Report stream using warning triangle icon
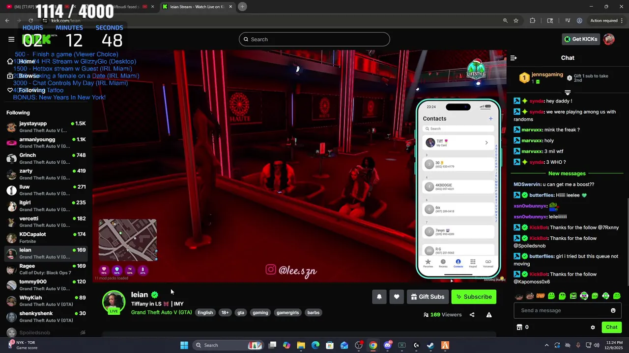This screenshot has width=629, height=353. coord(489,315)
